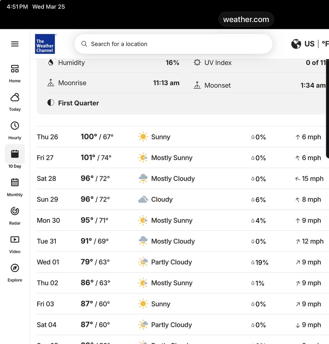Click the Search for a location field
This screenshot has width=329, height=344.
click(173, 44)
